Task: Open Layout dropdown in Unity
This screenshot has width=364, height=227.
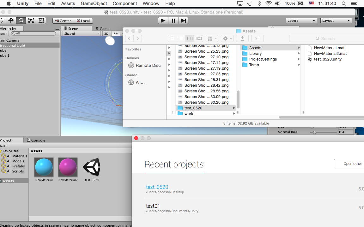Action: (336, 20)
